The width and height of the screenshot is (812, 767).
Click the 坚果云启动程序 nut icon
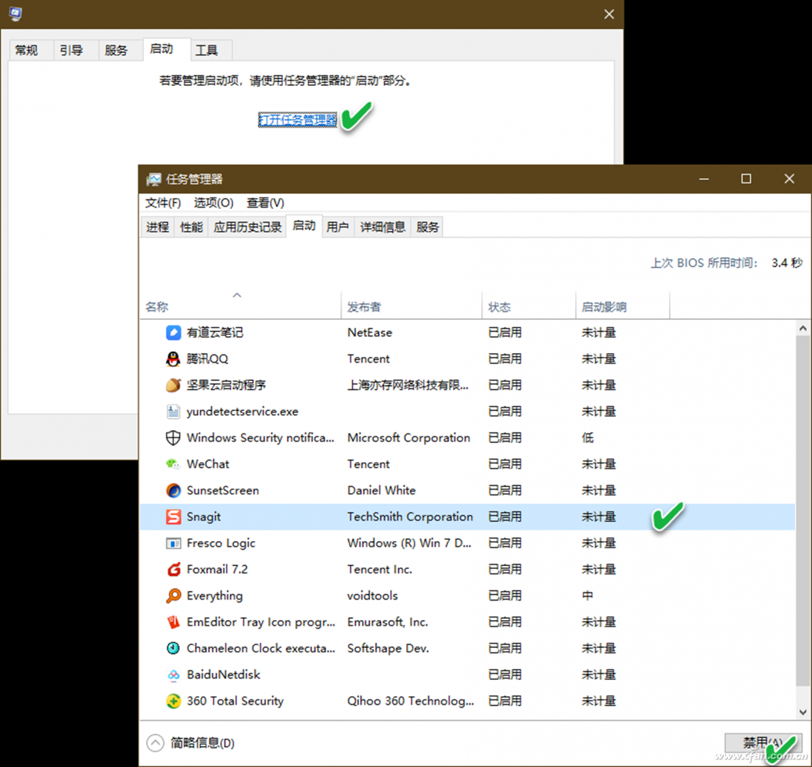click(173, 385)
